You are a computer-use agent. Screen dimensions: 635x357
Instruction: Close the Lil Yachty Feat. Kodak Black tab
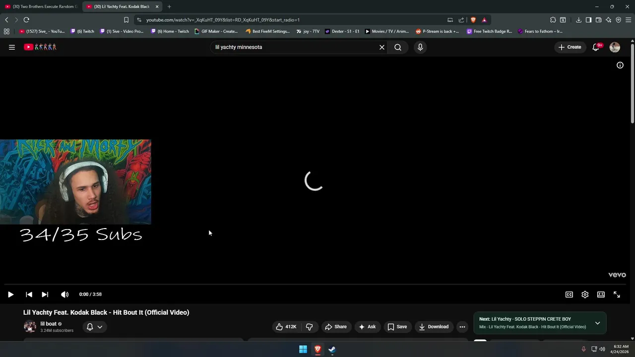[157, 6]
